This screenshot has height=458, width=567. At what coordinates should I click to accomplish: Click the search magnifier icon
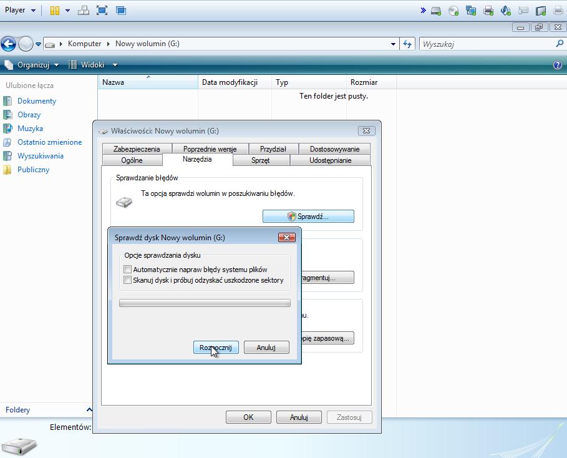tap(560, 44)
